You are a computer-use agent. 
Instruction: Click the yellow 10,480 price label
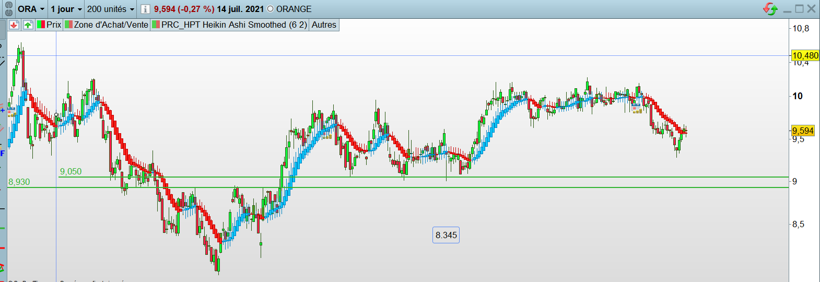805,55
